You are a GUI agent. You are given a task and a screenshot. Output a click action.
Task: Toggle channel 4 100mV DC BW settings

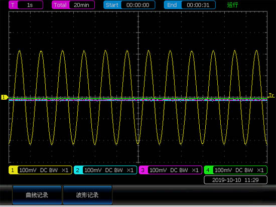click(x=240, y=170)
